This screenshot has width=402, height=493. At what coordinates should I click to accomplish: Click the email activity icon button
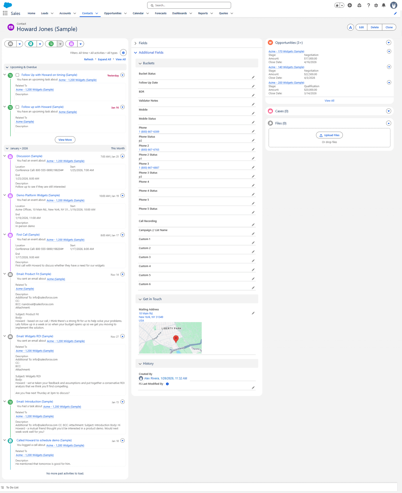coord(10,44)
